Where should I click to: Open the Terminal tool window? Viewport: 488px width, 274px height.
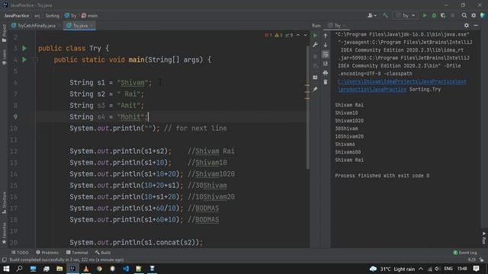tap(77, 253)
